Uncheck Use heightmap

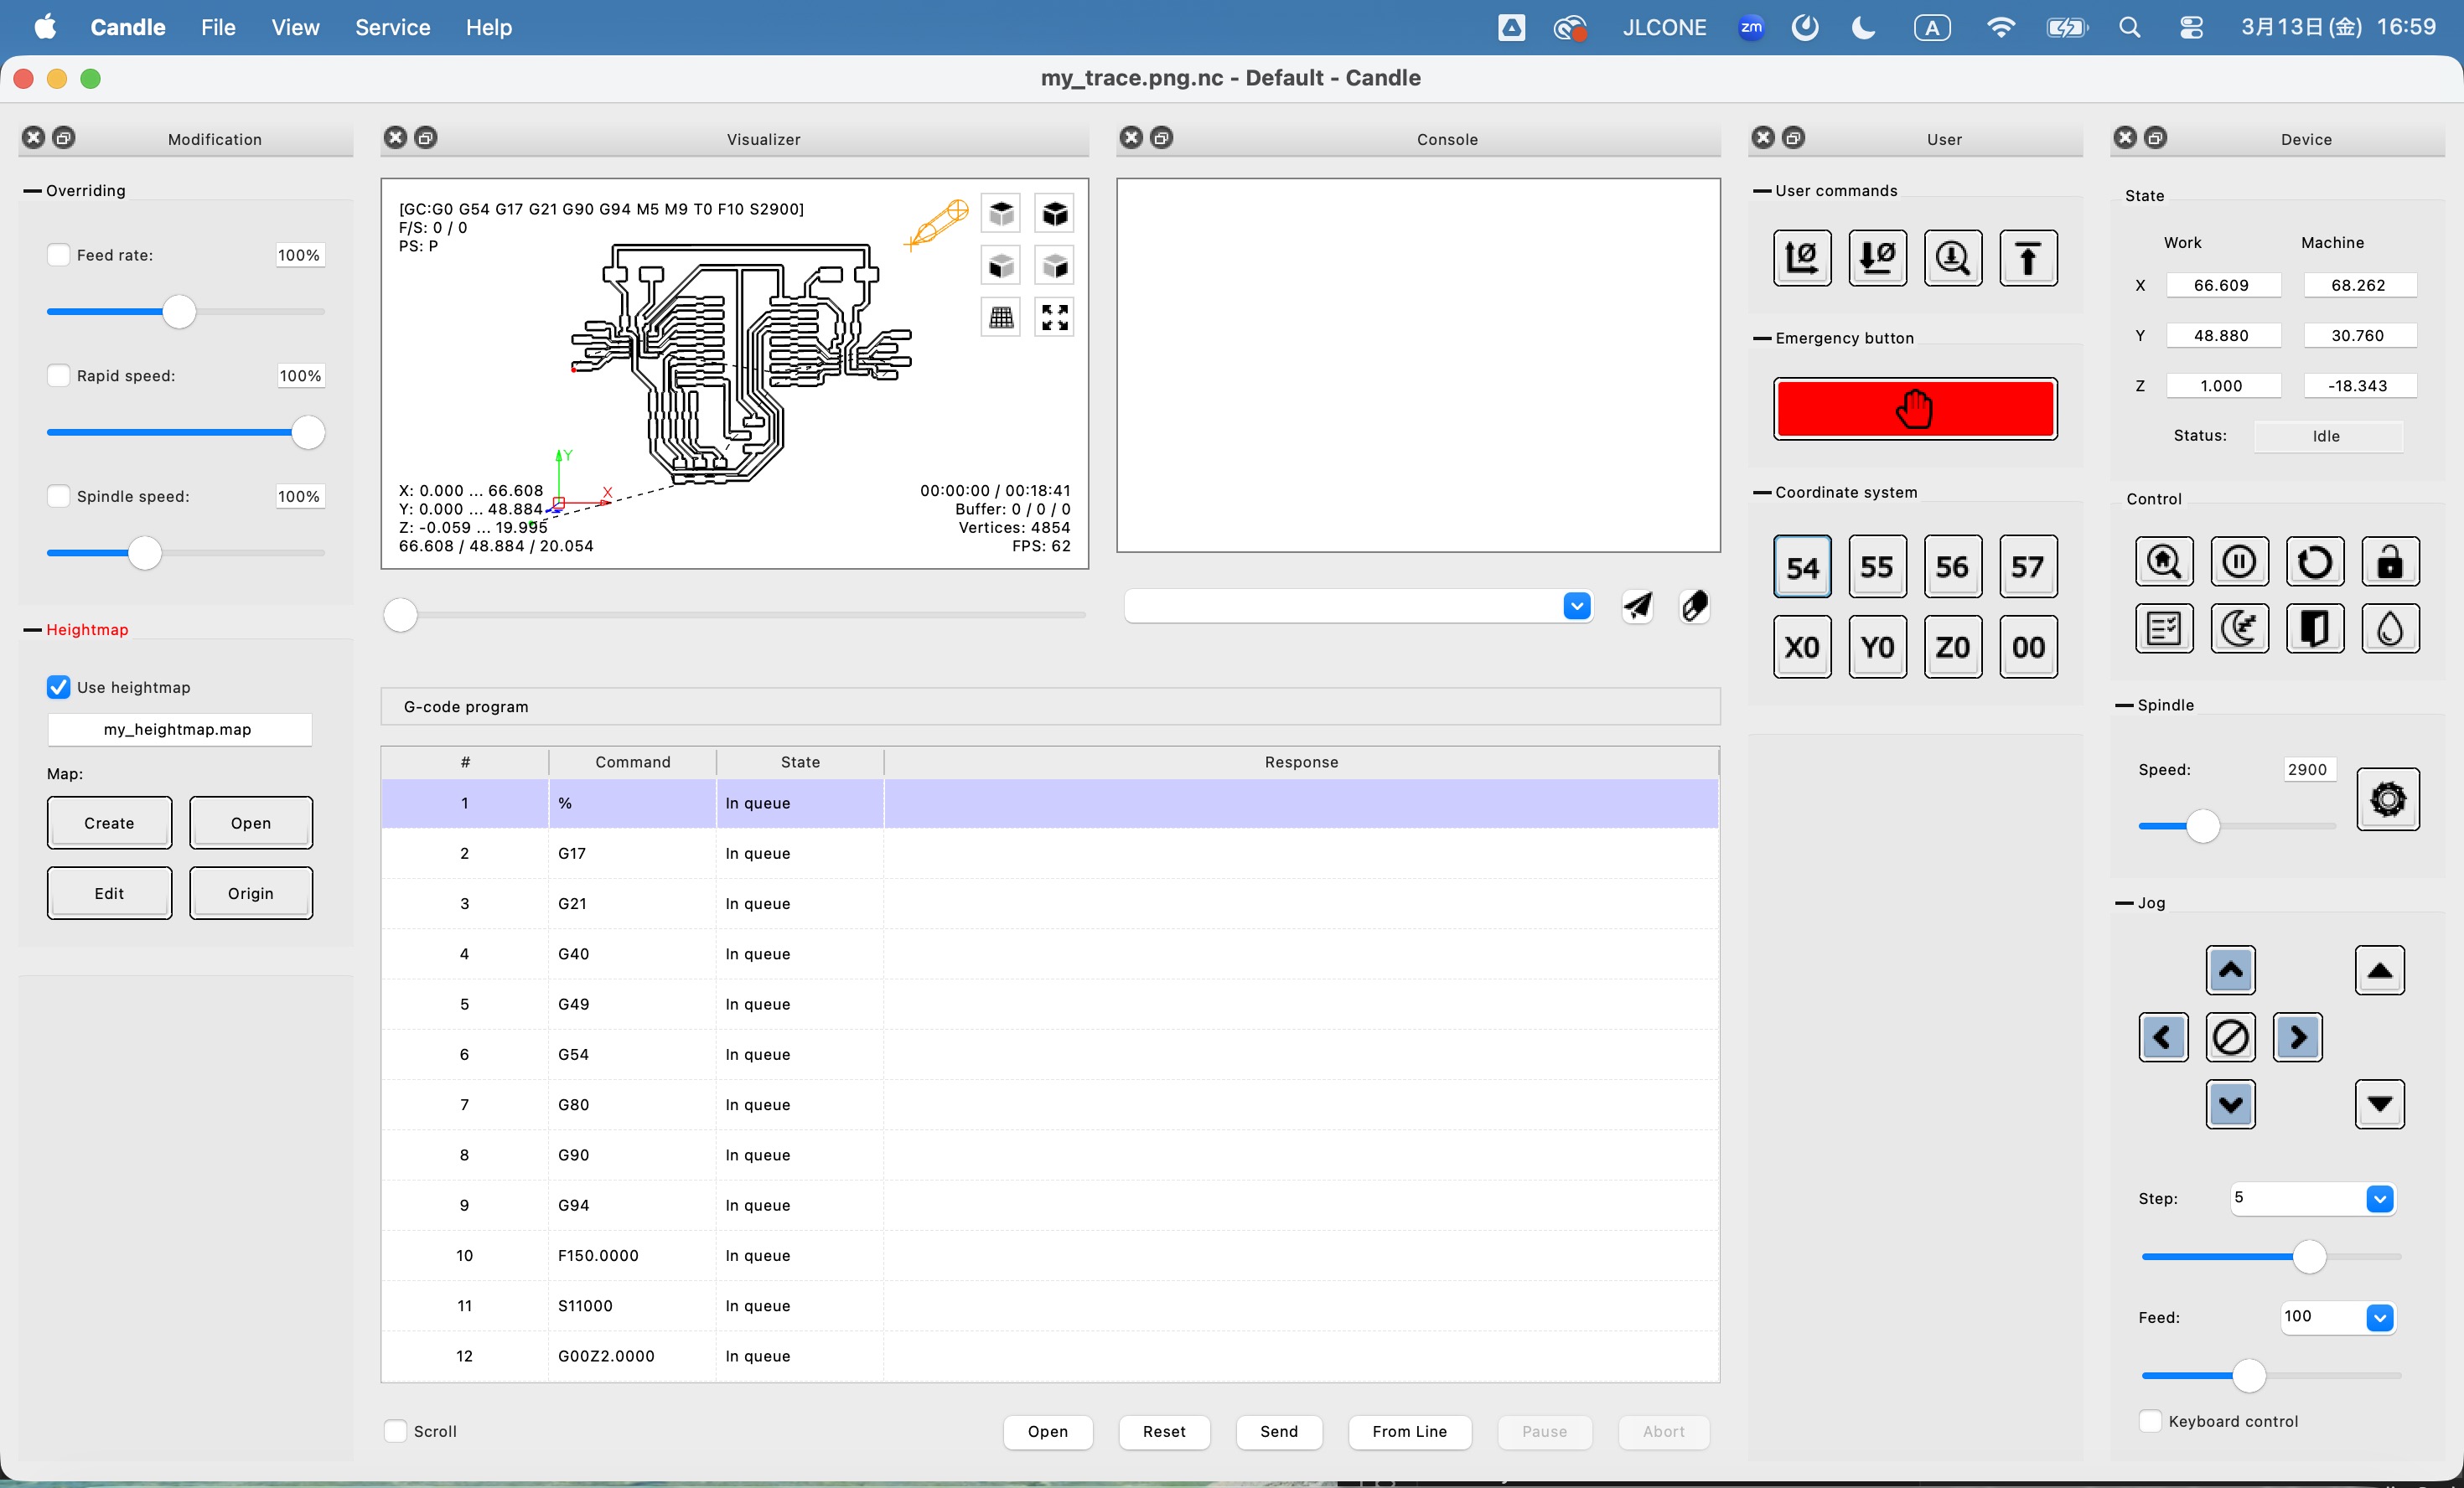pos(59,687)
